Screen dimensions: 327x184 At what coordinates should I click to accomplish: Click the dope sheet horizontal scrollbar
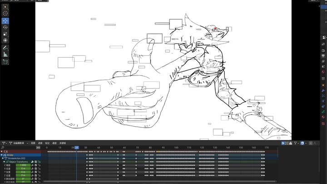tap(159, 181)
